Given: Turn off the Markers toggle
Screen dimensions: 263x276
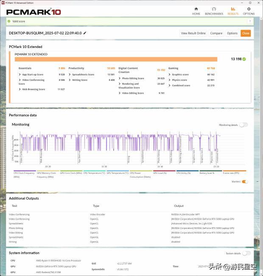Looking at the screenshot, I should point(245,181).
